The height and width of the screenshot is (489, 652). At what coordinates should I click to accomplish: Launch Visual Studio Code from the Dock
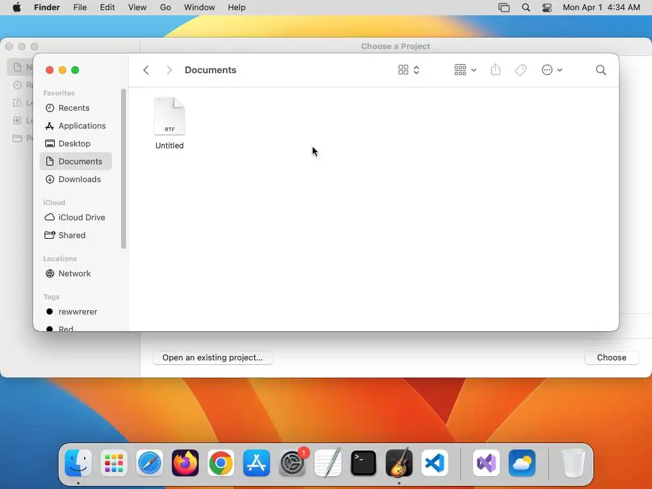435,463
